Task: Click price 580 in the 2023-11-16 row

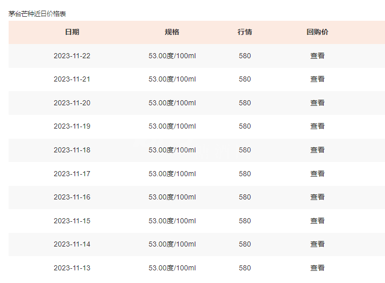Action: (245, 197)
